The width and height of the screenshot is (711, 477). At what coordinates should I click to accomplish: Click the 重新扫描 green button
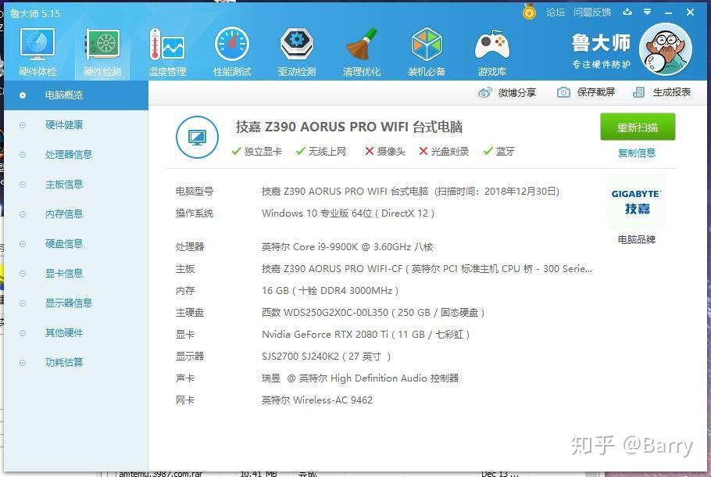(638, 127)
